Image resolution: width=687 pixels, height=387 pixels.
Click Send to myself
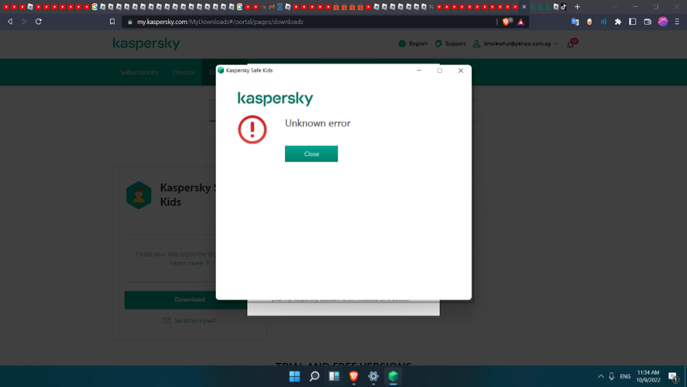(x=190, y=320)
